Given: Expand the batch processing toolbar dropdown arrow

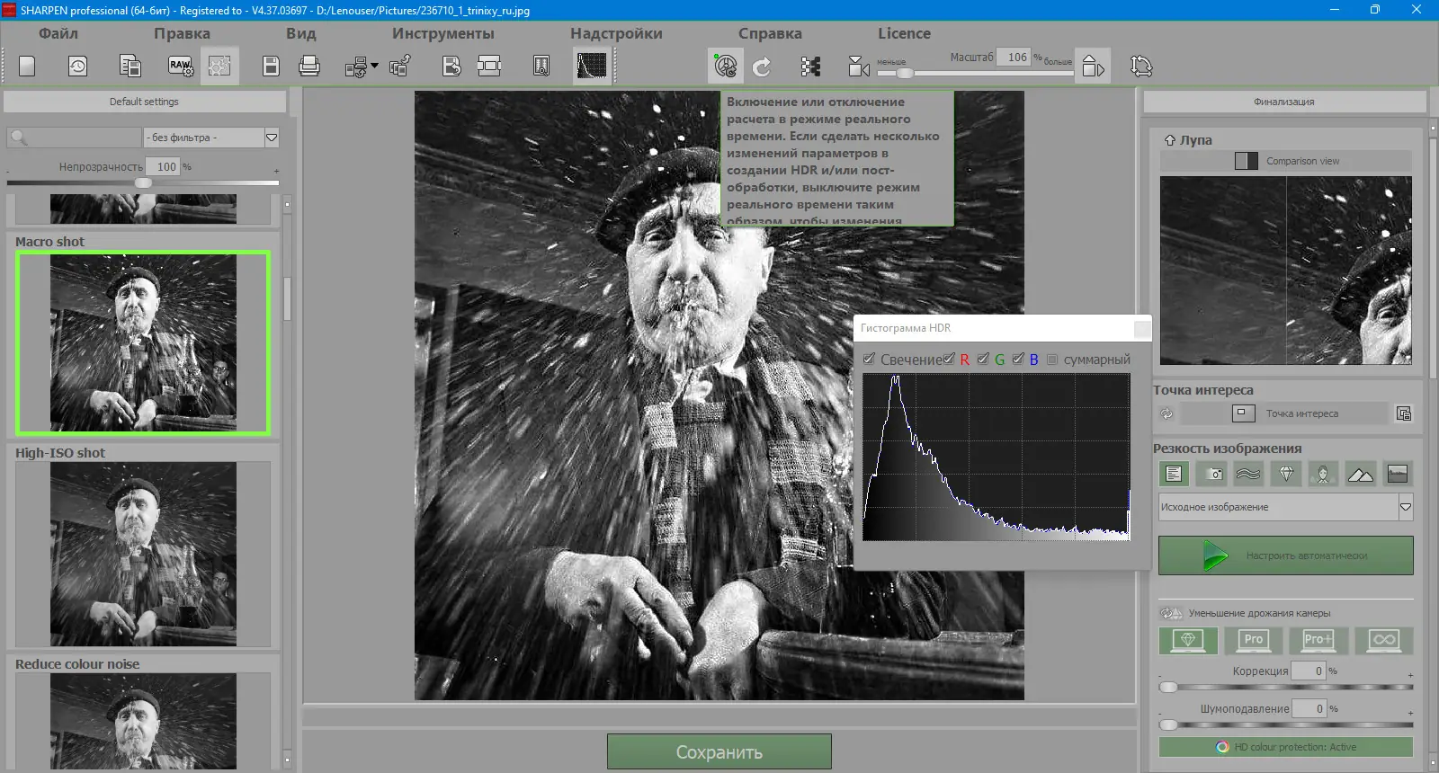Looking at the screenshot, I should (x=374, y=66).
